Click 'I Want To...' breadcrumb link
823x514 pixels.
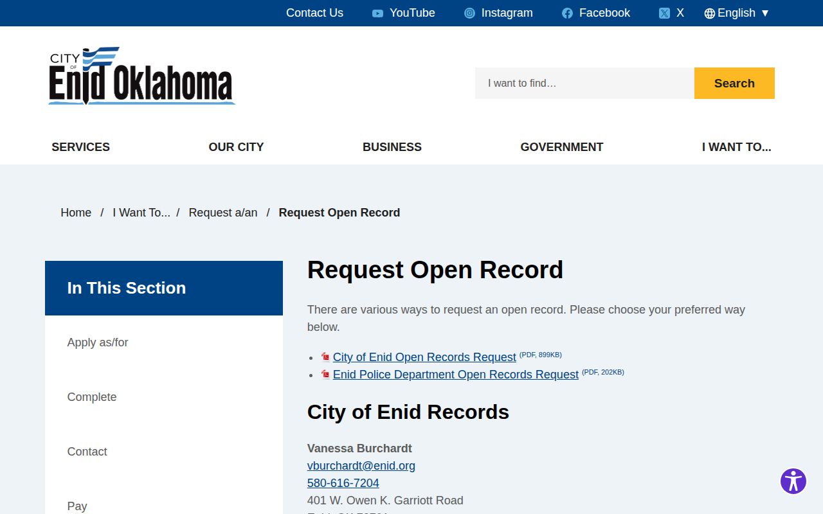tap(141, 213)
